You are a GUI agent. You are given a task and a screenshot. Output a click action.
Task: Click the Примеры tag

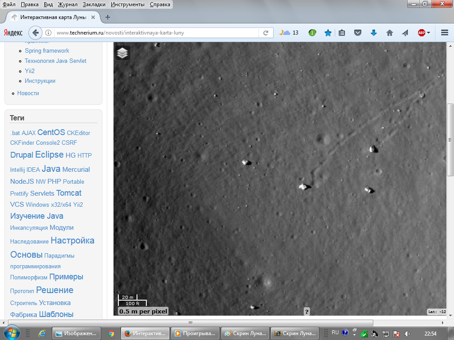pyautogui.click(x=66, y=277)
